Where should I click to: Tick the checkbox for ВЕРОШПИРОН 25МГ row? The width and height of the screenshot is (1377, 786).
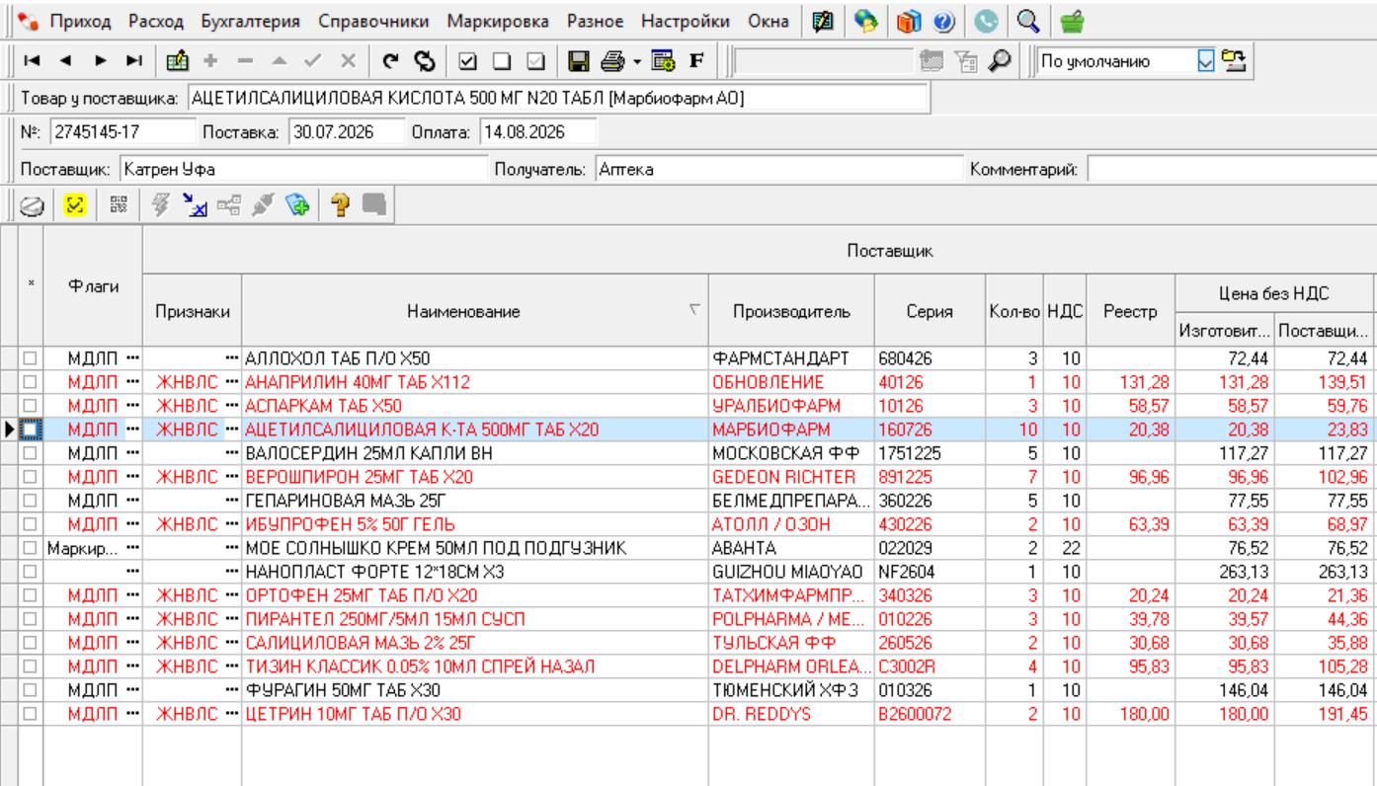30,477
